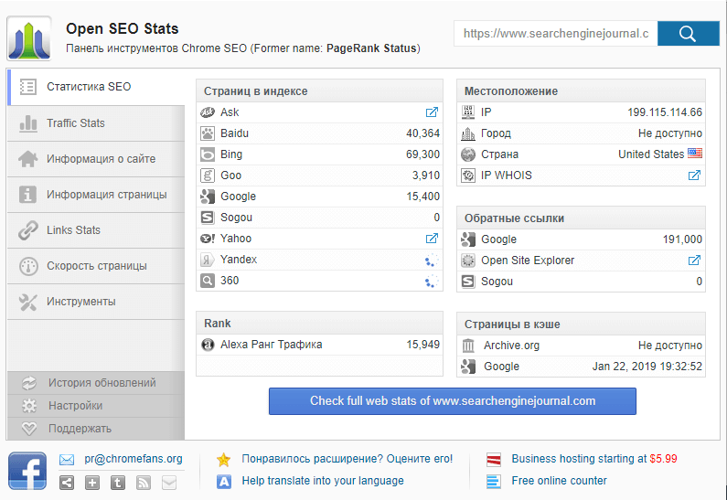
Task: Open История обновлений
Action: pos(96,383)
